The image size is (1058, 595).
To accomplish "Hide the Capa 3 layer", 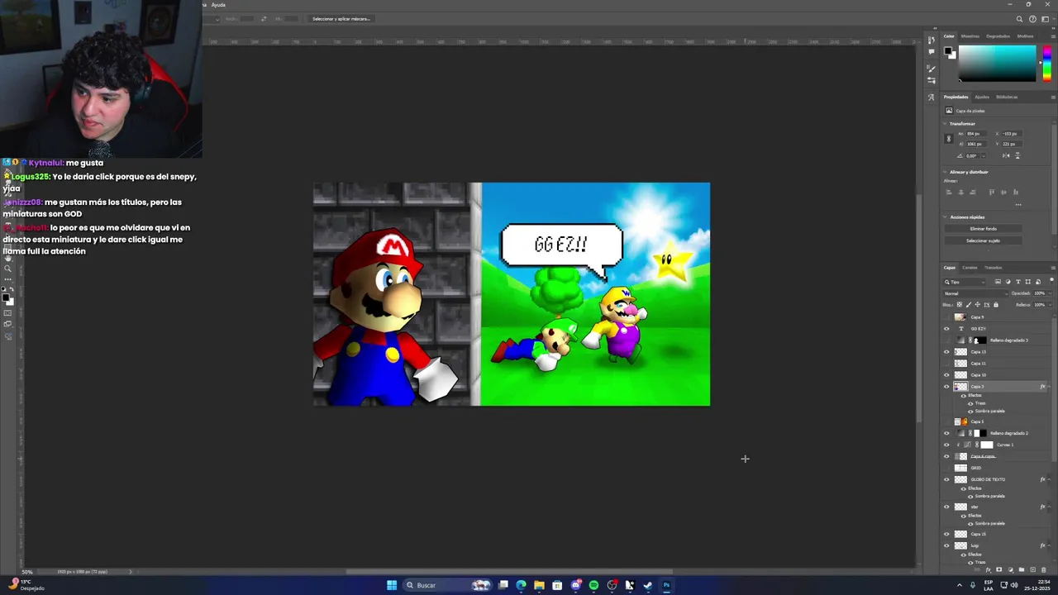I will pos(946,387).
